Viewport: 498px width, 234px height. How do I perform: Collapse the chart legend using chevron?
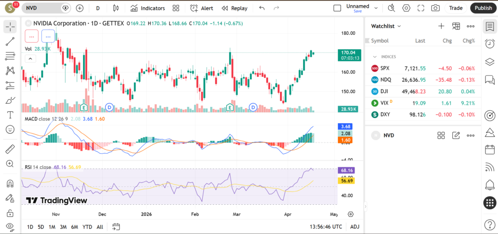pyautogui.click(x=30, y=58)
